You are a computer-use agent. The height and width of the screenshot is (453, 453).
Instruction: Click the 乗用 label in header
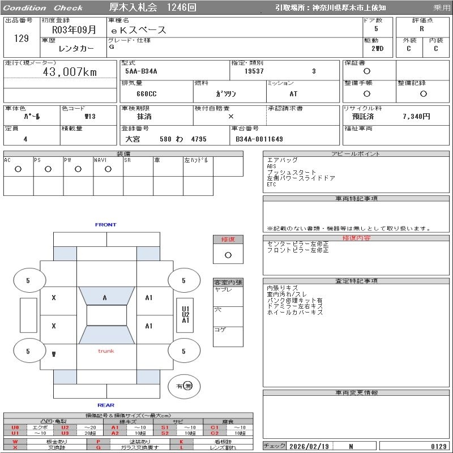point(441,8)
